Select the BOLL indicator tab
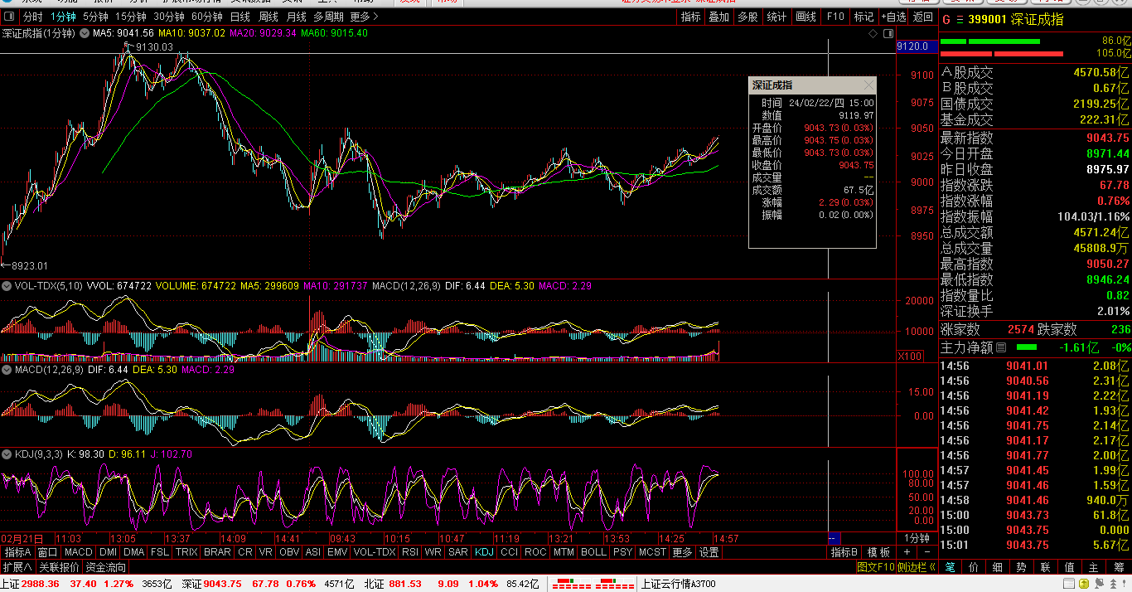This screenshot has height=592, width=1132. tap(593, 552)
